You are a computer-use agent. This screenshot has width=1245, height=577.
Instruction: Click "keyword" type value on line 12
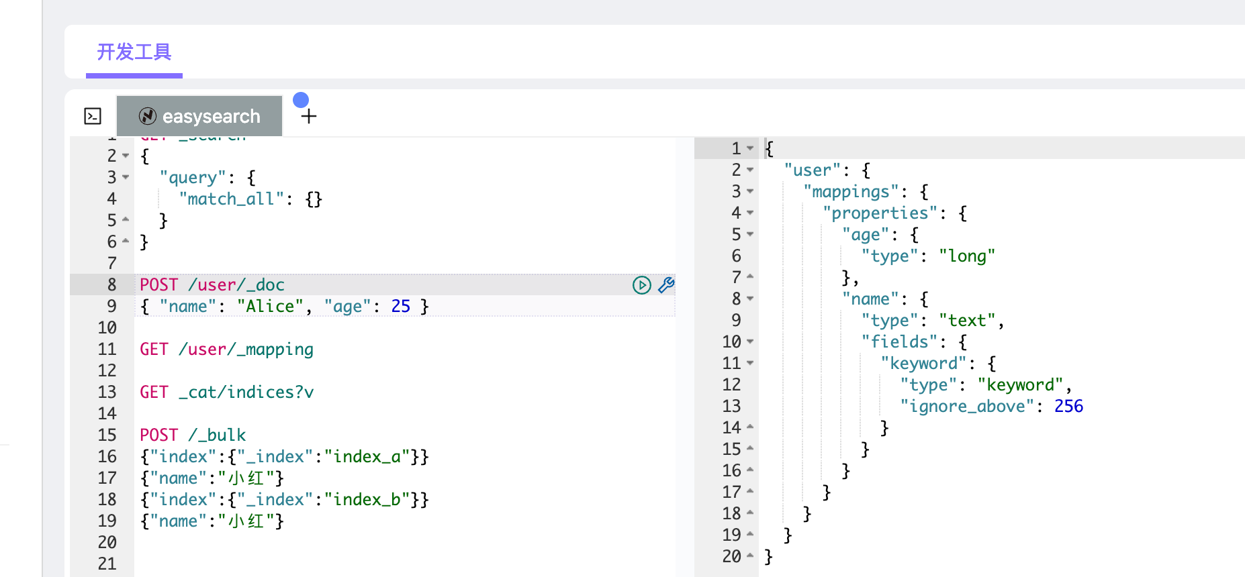(1020, 385)
